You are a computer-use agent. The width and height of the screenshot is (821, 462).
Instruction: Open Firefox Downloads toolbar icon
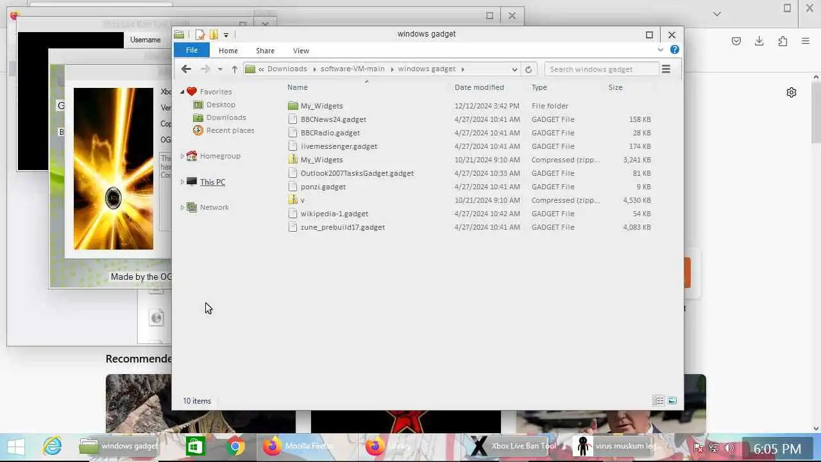(x=759, y=41)
